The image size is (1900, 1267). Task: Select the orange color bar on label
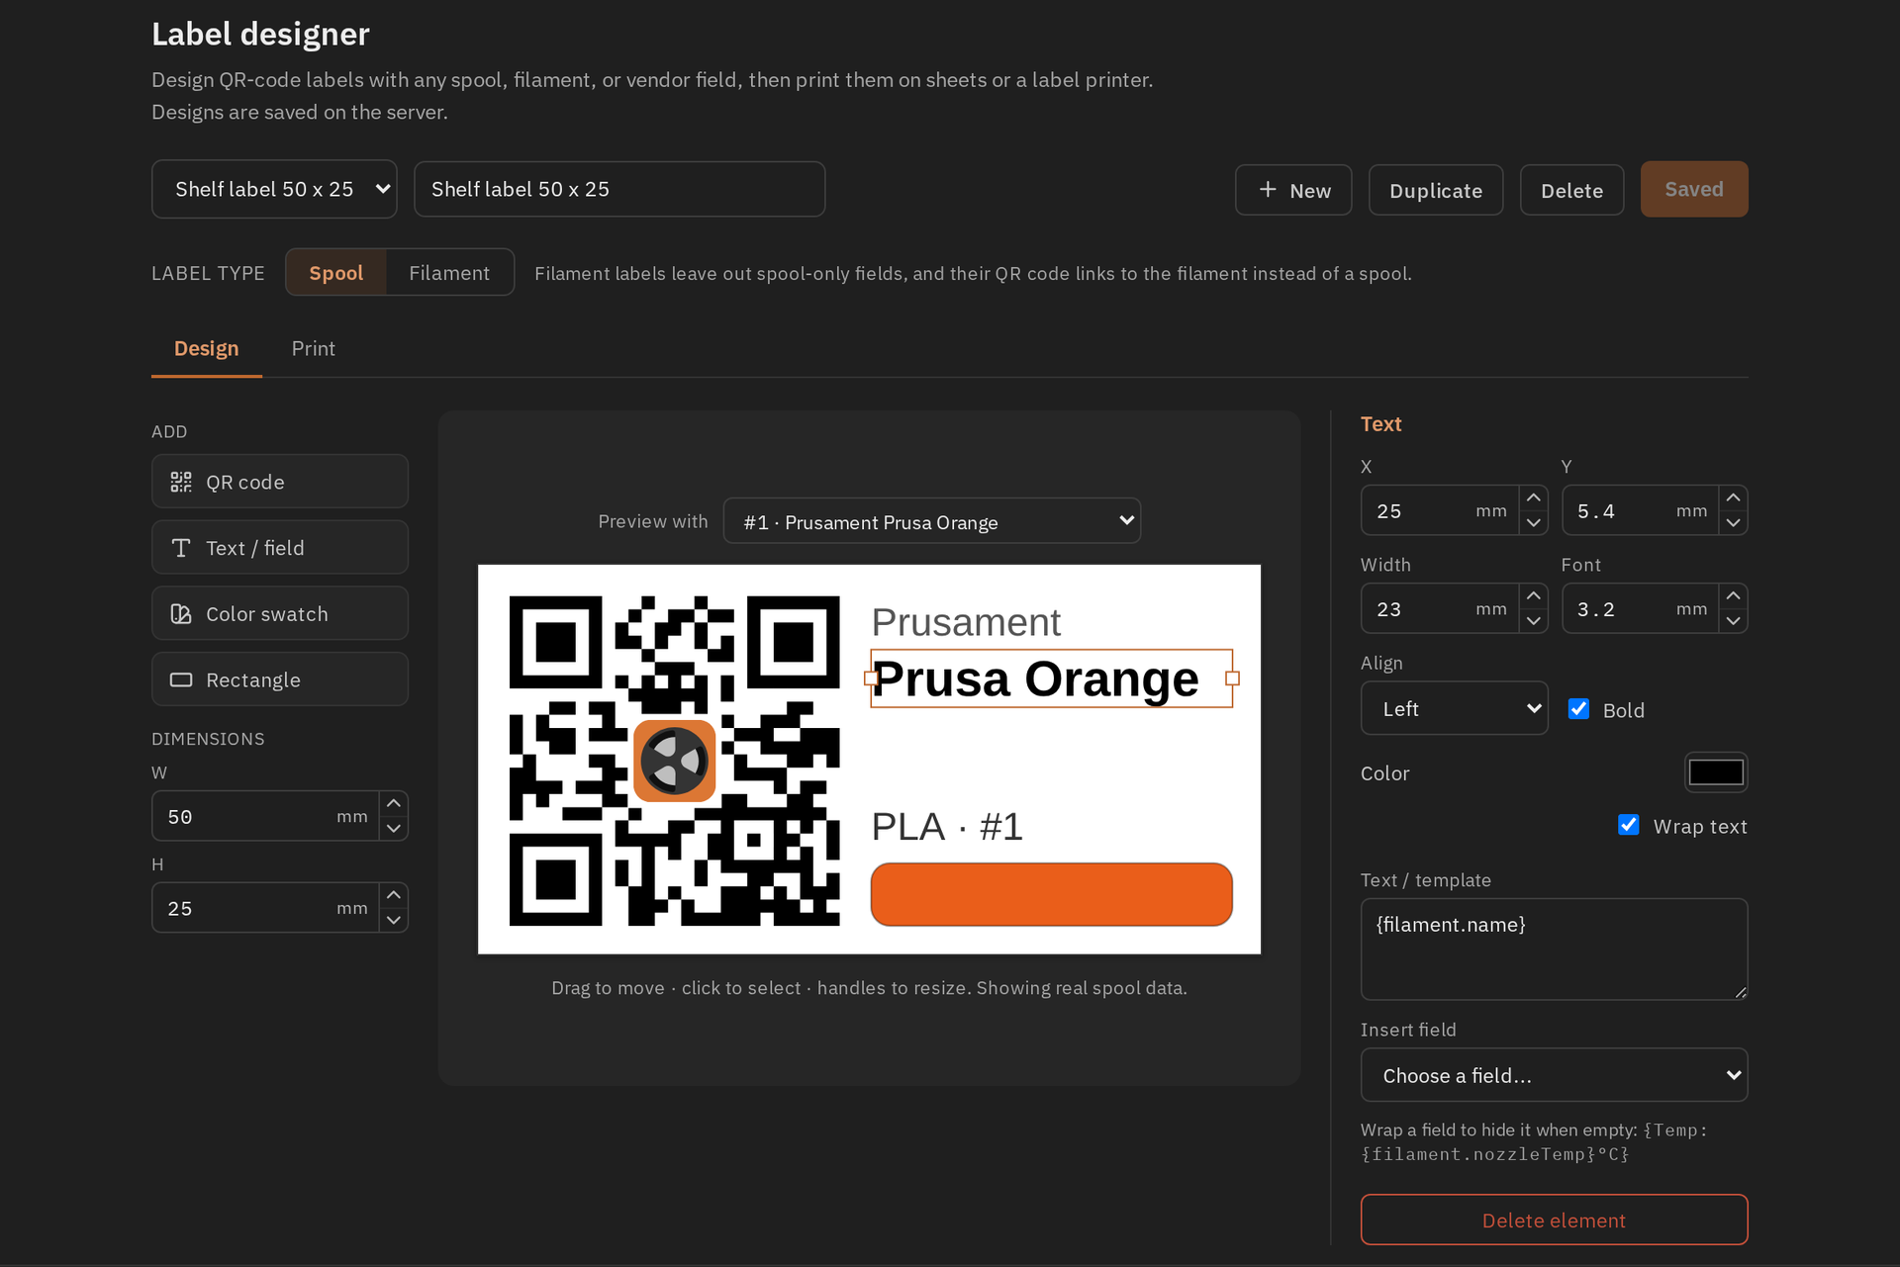(1051, 894)
